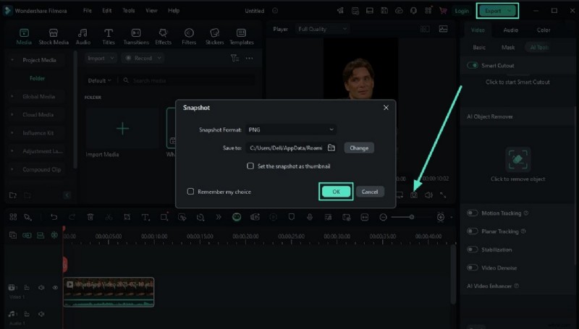Select the Titles tool icon
This screenshot has height=329, width=579.
(109, 37)
